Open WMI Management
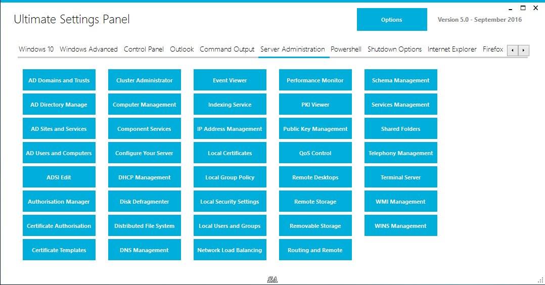545x285 pixels. [401, 201]
